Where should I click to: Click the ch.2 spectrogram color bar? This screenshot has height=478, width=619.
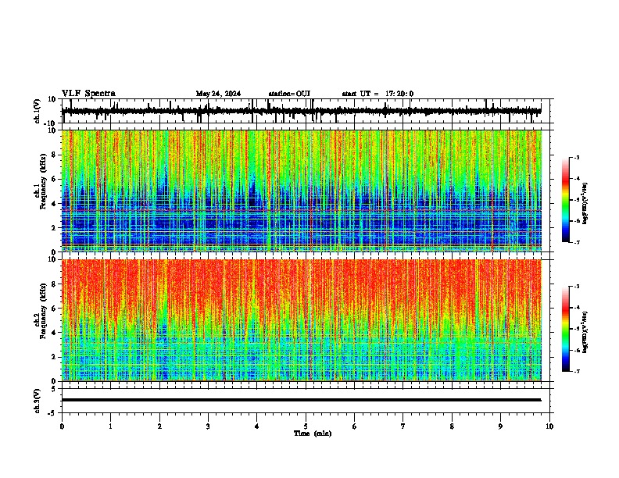(x=566, y=329)
